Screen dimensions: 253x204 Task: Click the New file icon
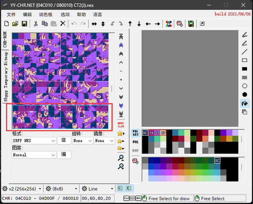(x=6, y=24)
